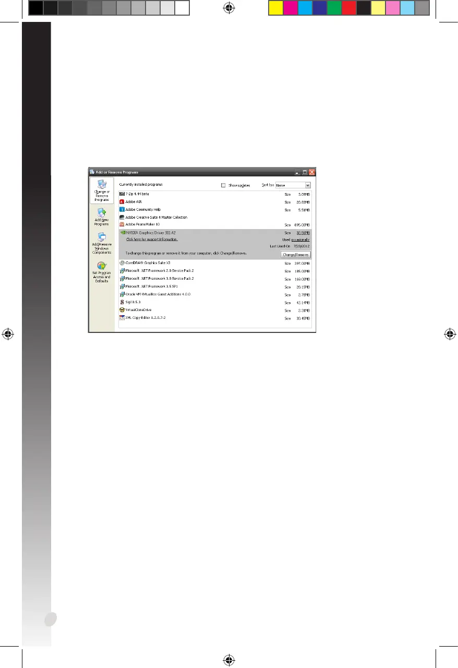Image resolution: width=458 pixels, height=668 pixels.
Task: Click the 'occasionally' usage link
Action: click(300, 240)
